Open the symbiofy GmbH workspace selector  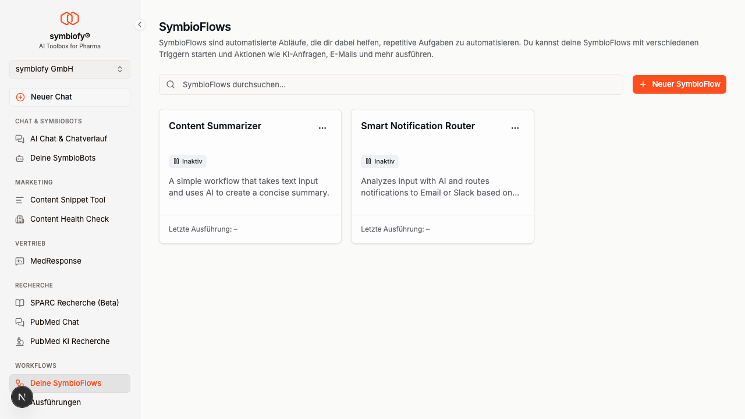coord(70,69)
